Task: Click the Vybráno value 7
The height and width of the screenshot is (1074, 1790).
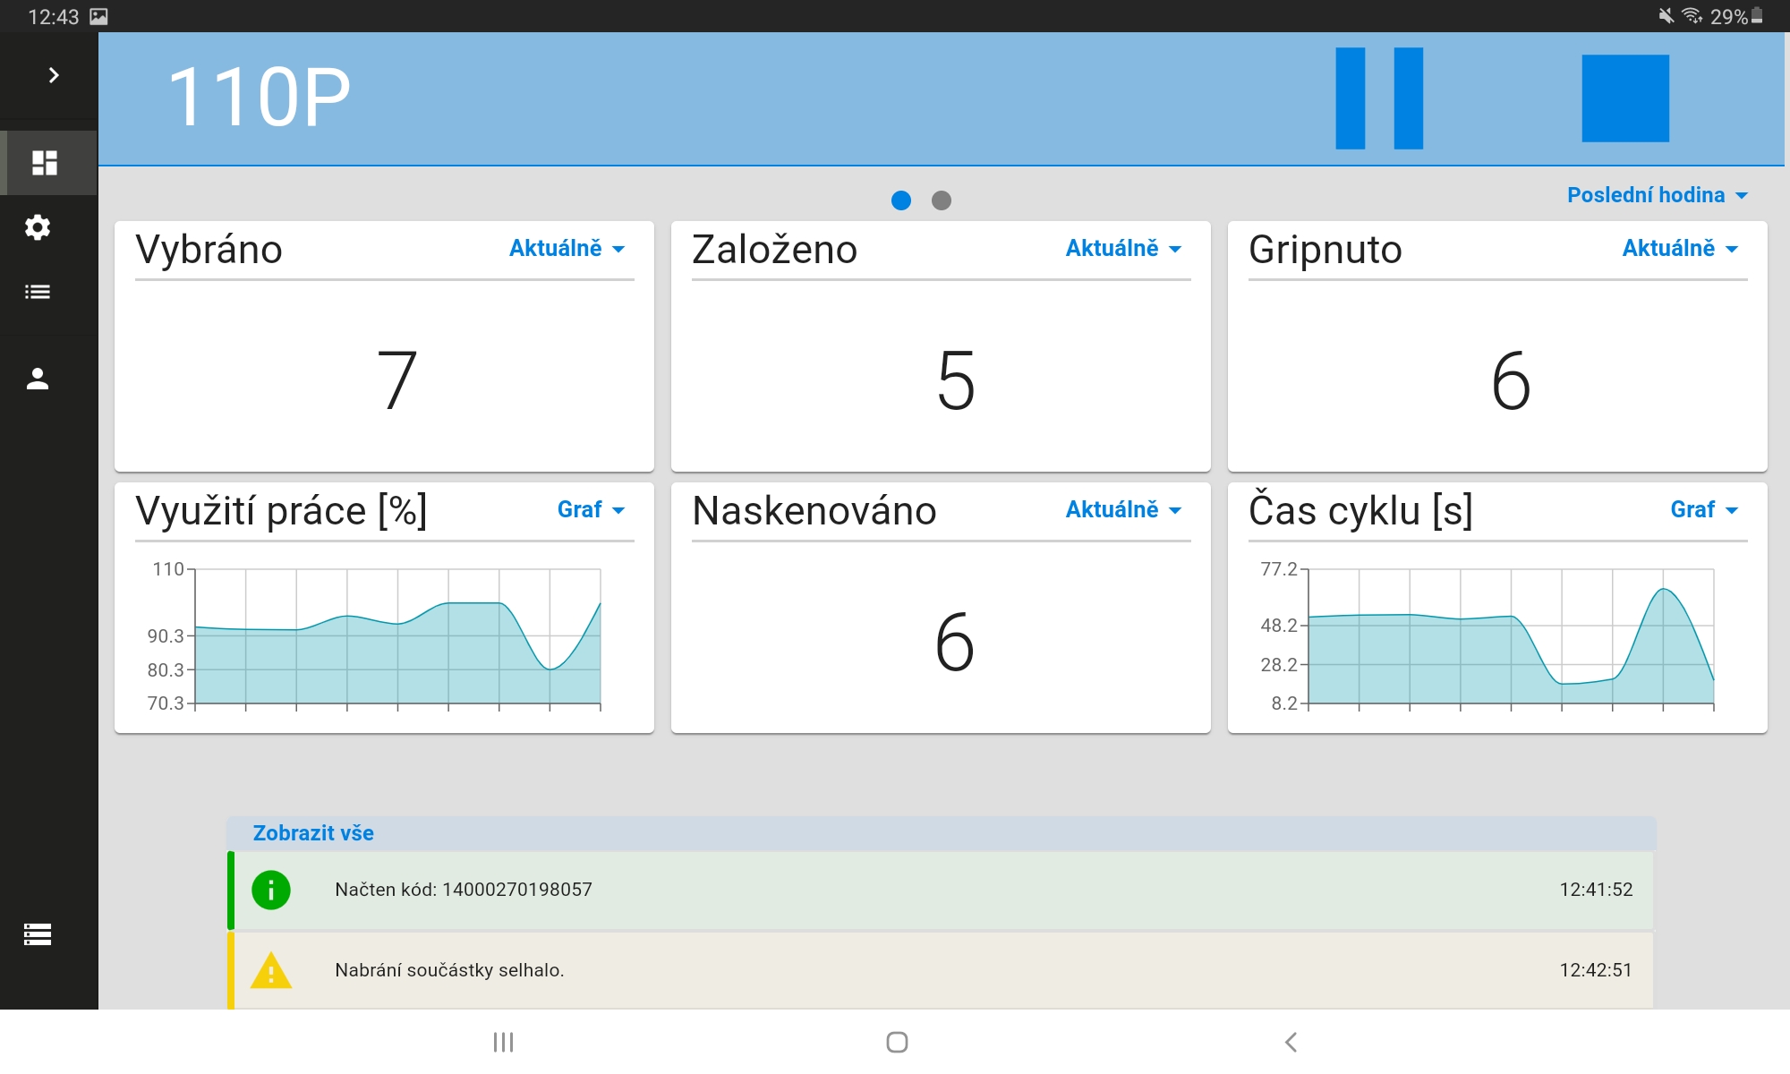Action: (397, 380)
